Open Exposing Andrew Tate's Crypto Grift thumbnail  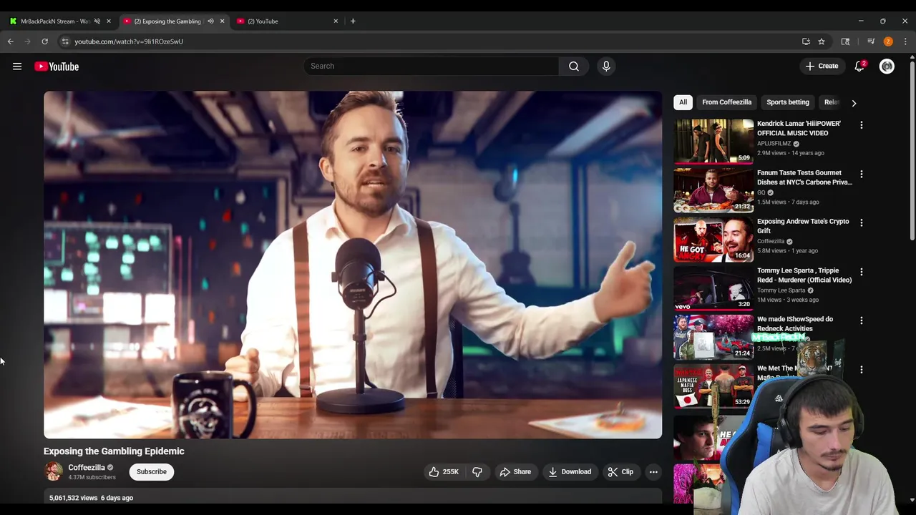tap(713, 239)
